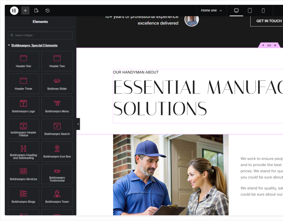This screenshot has width=283, height=224.
Task: Click the section's add plus handle
Action: [x=263, y=45]
